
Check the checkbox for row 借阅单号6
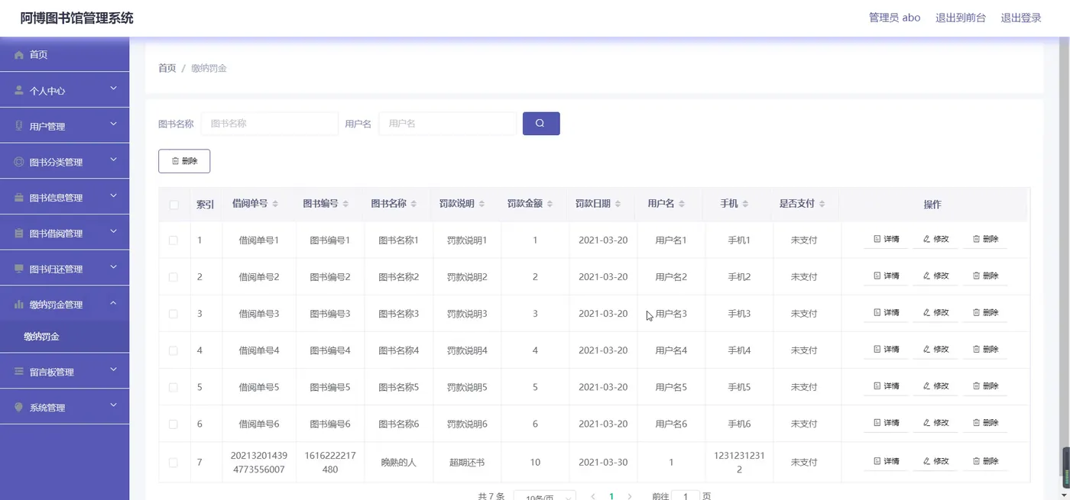pos(173,424)
